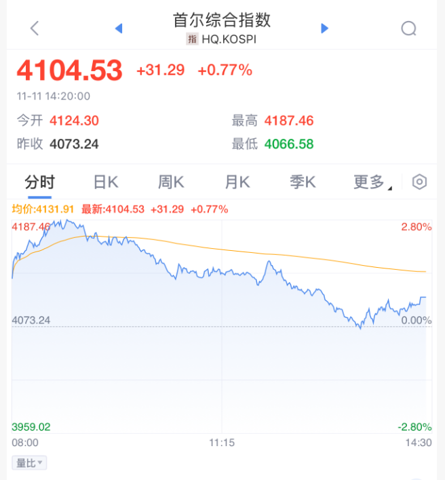
Task: Tap the back arrow icon
Action: tap(35, 28)
